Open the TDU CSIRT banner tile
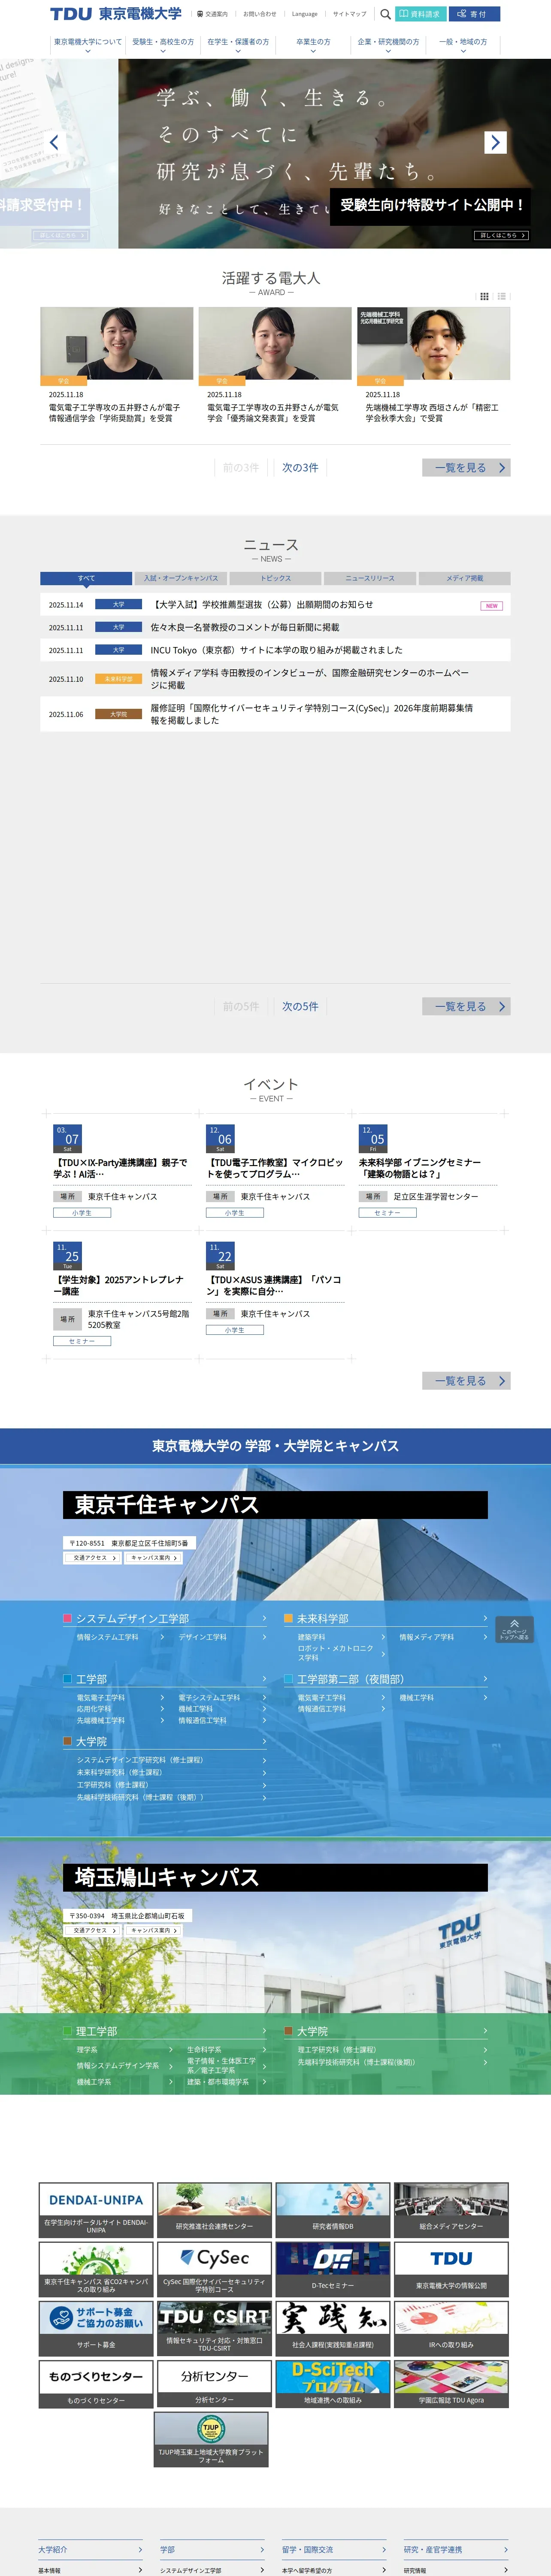 tap(214, 2328)
